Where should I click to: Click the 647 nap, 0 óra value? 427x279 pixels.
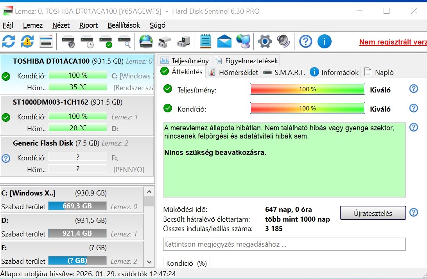289,210
